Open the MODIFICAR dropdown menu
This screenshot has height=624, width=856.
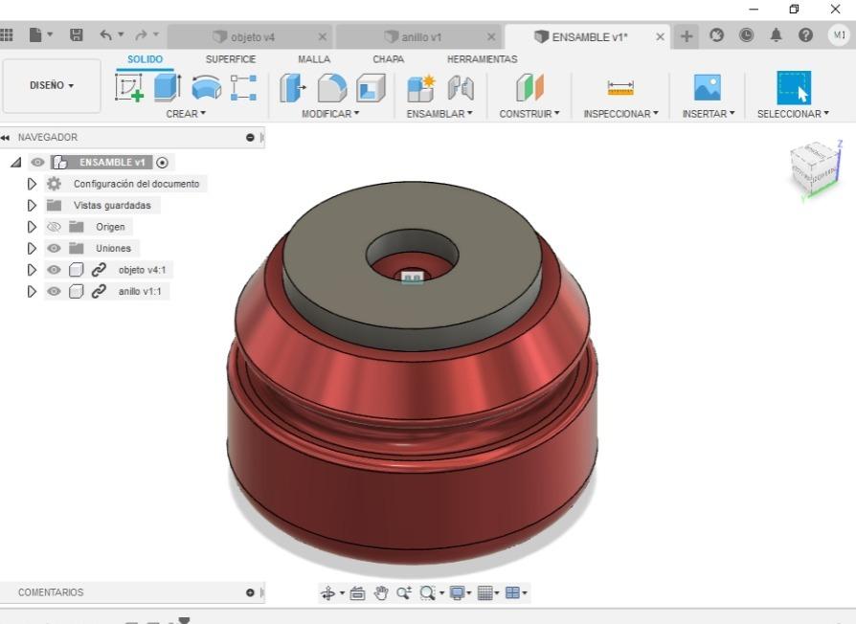click(x=330, y=114)
